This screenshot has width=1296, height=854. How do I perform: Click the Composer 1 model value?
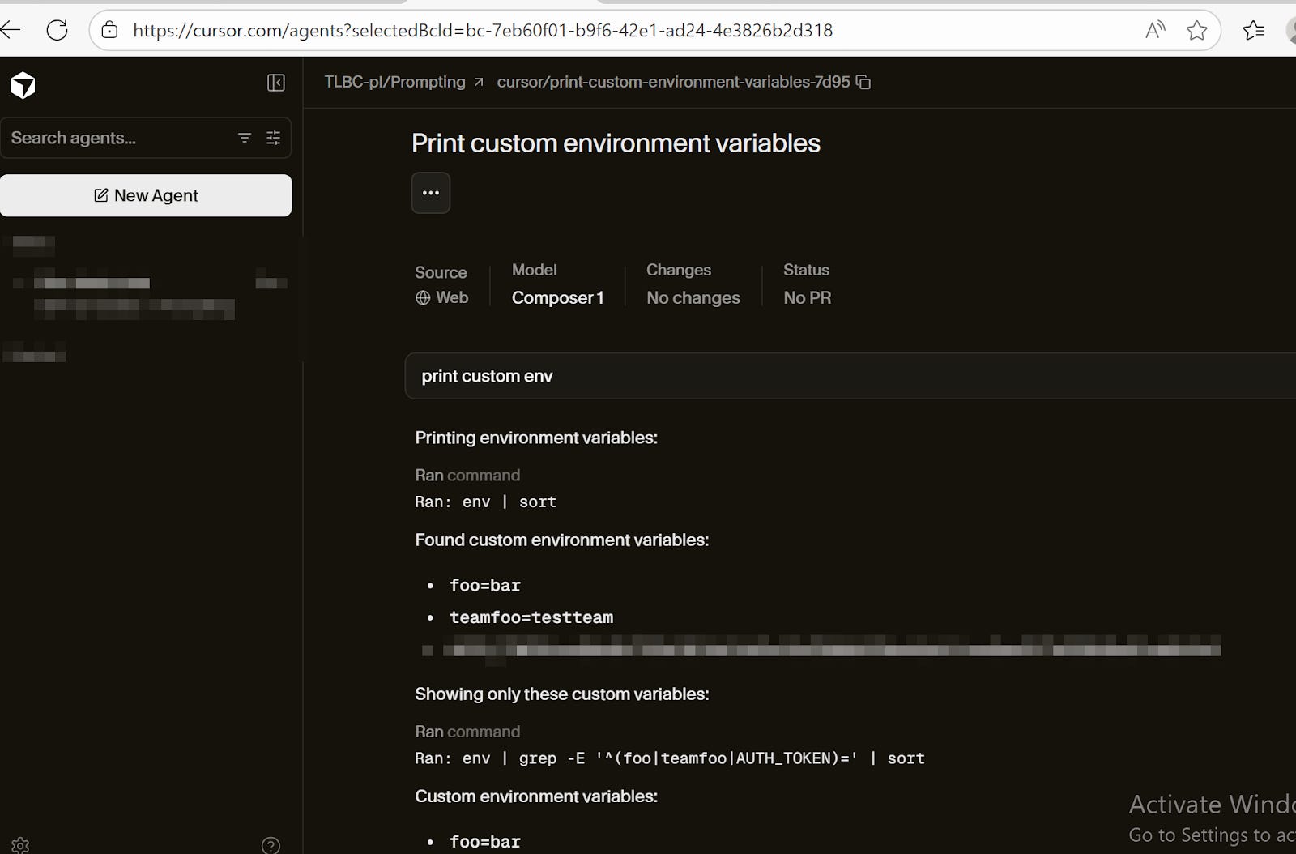click(x=558, y=298)
